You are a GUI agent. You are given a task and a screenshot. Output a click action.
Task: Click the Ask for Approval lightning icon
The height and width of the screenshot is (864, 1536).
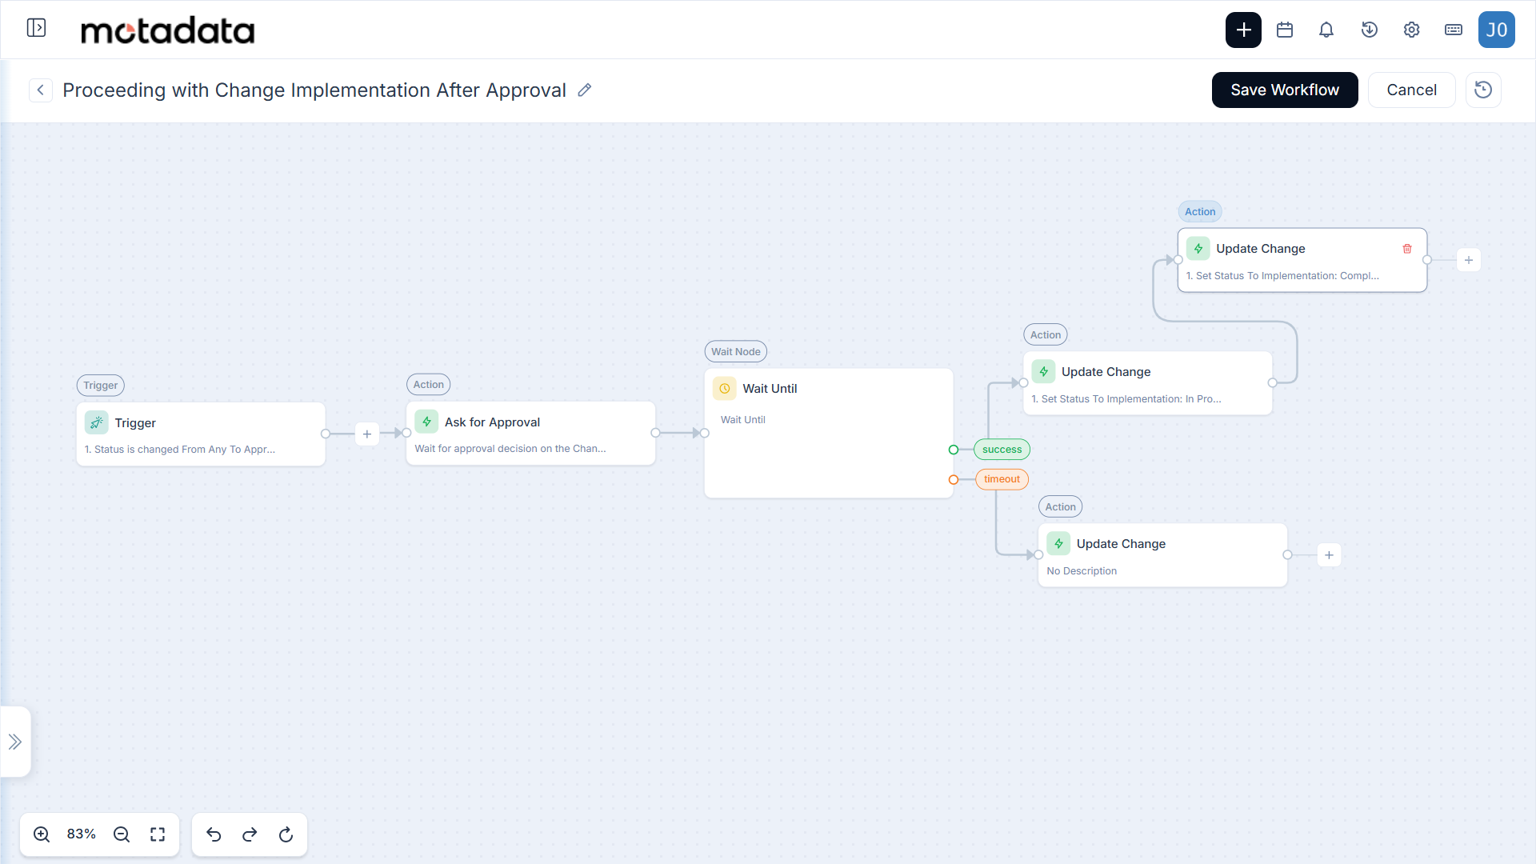(x=426, y=422)
